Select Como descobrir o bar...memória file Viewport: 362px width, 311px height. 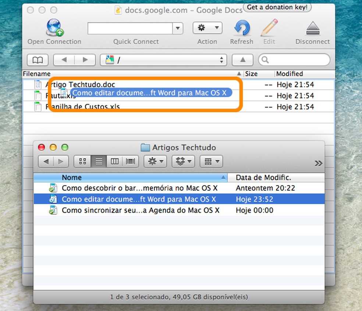pyautogui.click(x=179, y=188)
